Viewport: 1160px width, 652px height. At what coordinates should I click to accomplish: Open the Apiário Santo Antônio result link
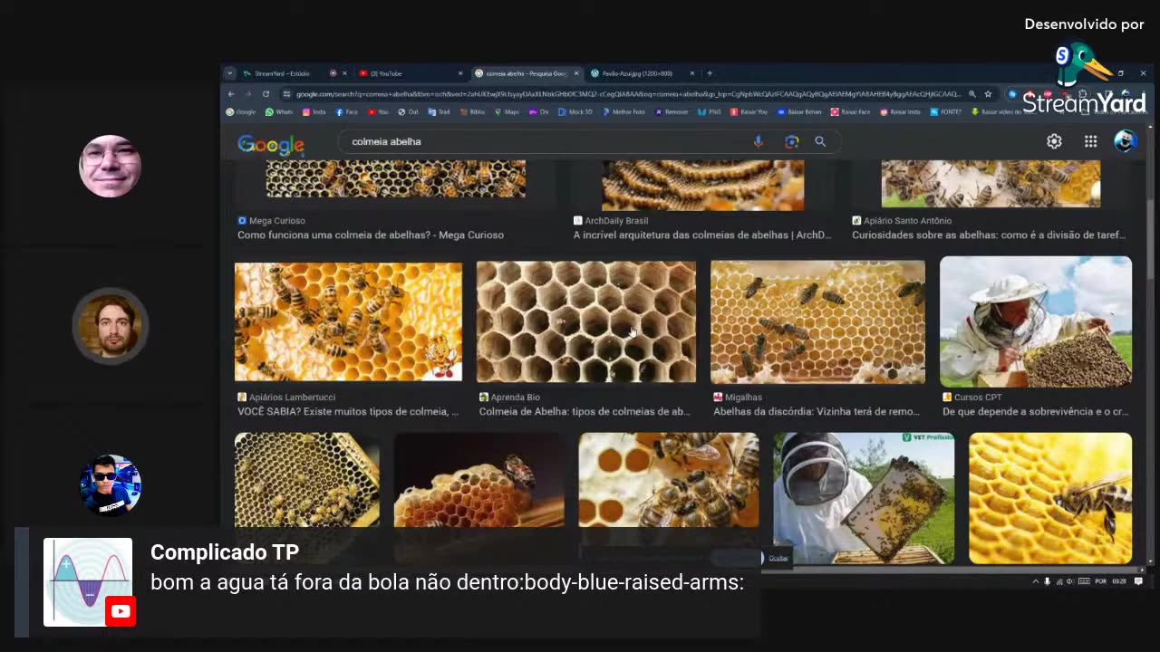coord(989,235)
